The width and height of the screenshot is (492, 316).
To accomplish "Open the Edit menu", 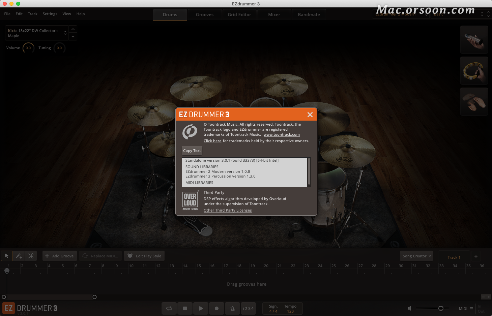I will click(19, 14).
